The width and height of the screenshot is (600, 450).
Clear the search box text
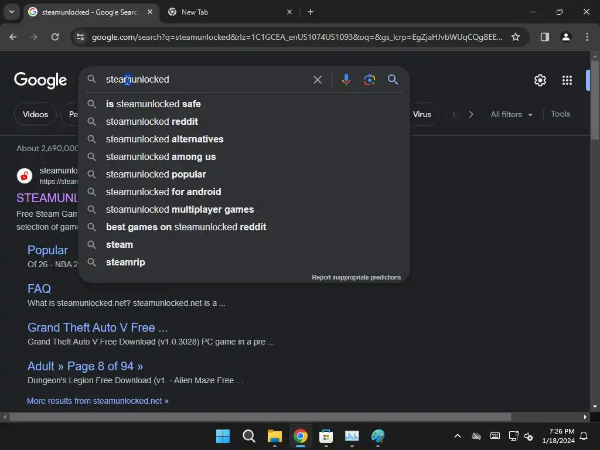click(x=317, y=80)
